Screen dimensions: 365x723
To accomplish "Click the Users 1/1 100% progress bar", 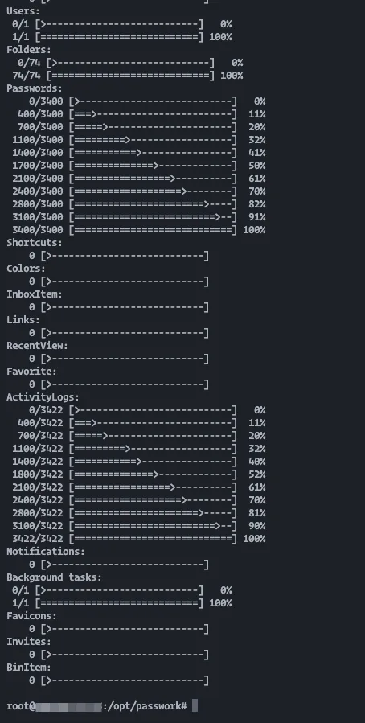I will click(119, 36).
